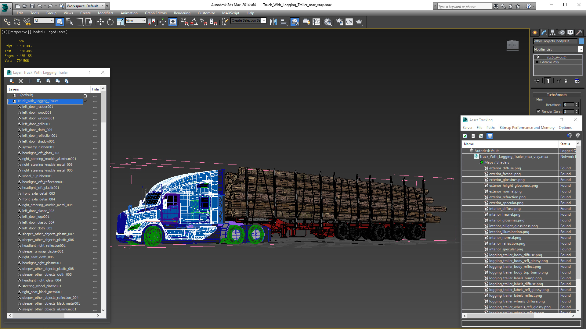586x329 pixels.
Task: Click the Render Production teapot icon
Action: (x=359, y=22)
